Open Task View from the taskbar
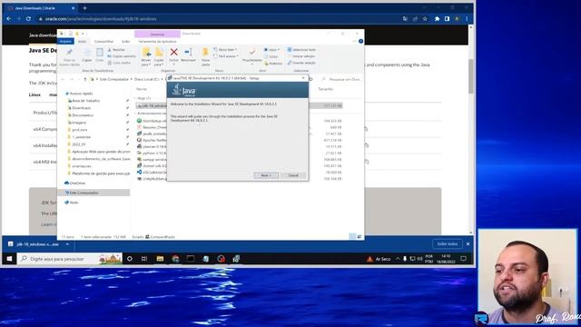 click(x=144, y=258)
